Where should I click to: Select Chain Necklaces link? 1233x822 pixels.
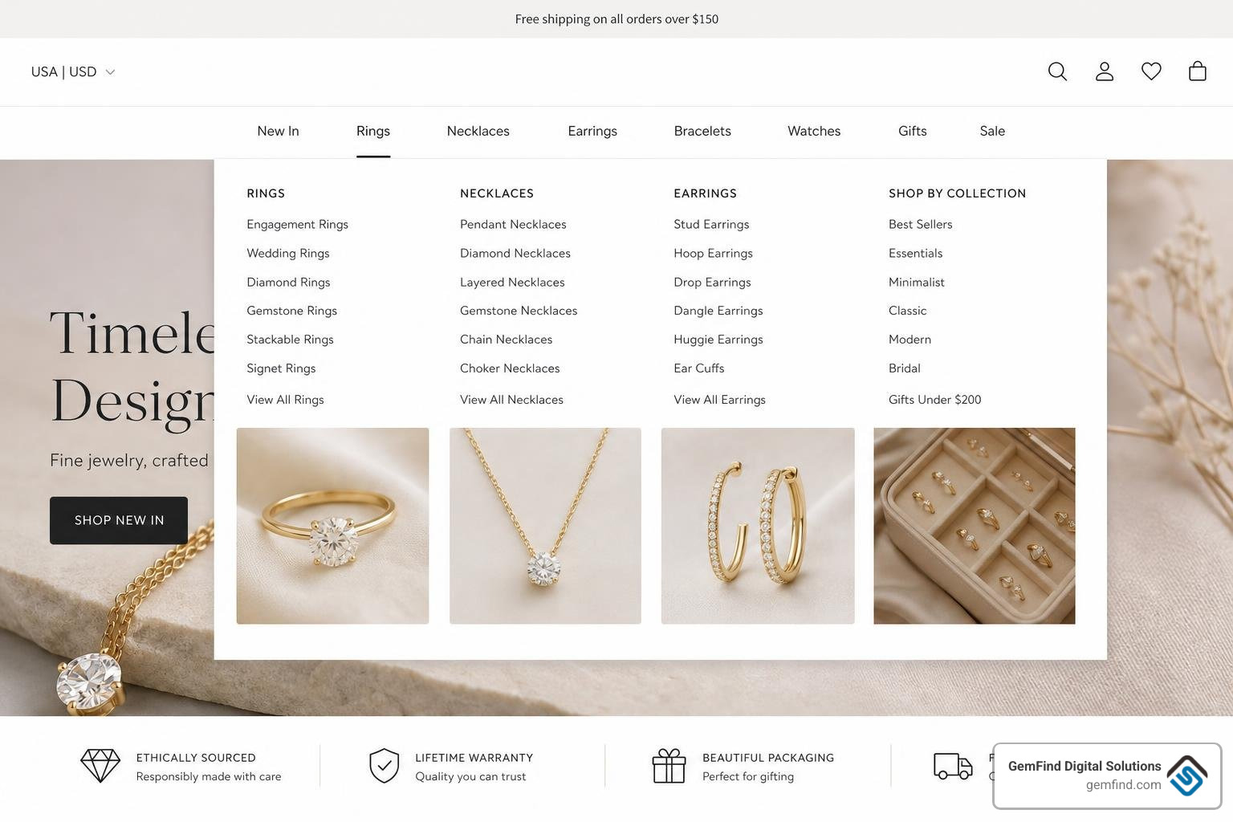pyautogui.click(x=506, y=340)
